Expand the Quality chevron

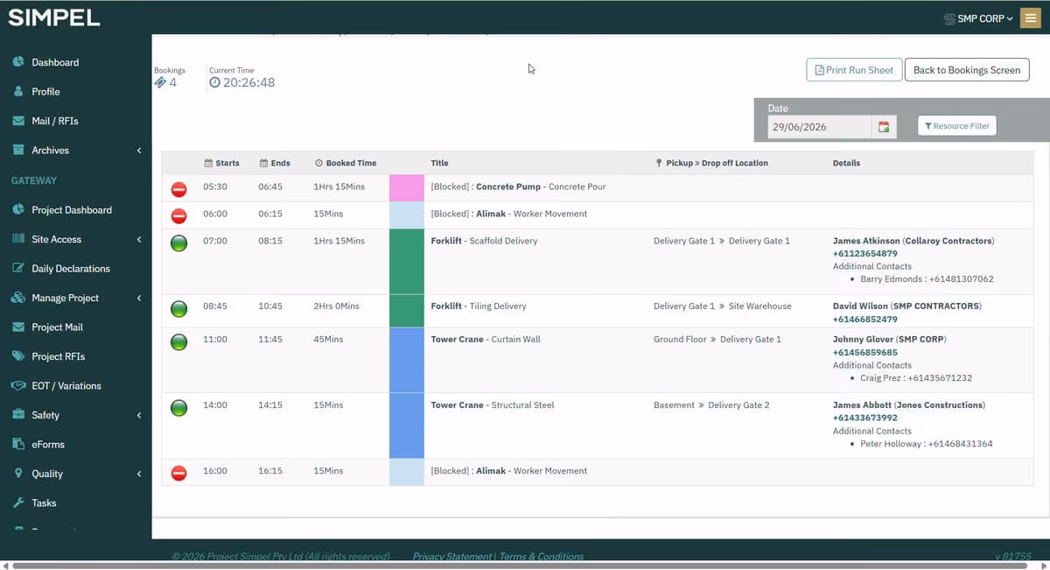(139, 474)
